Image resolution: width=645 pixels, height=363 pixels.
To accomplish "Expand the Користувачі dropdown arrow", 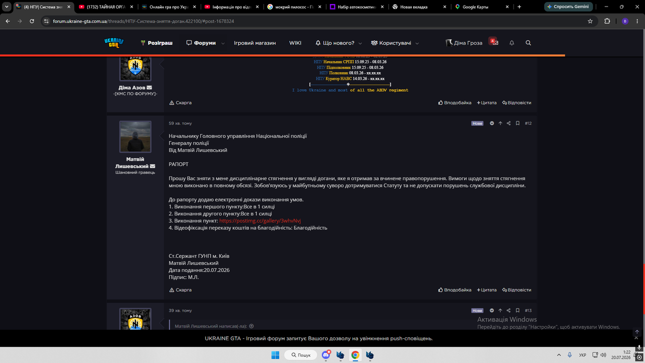I will 417,43.
